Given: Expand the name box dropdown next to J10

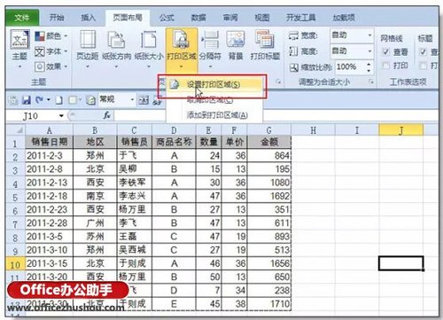Looking at the screenshot, I should pyautogui.click(x=61, y=115).
